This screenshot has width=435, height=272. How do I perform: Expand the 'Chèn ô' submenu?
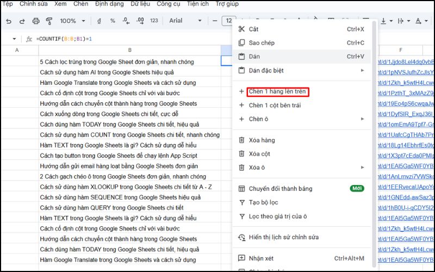(x=362, y=119)
